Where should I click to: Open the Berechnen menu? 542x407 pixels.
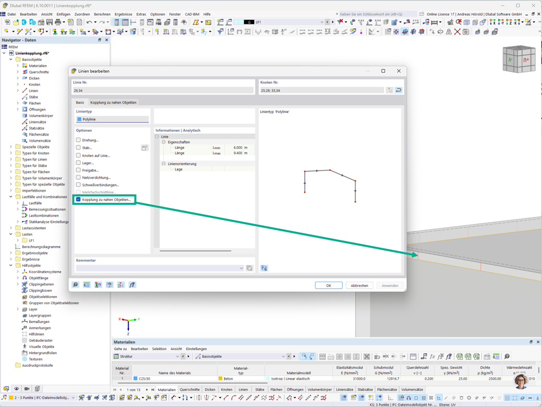(x=102, y=14)
